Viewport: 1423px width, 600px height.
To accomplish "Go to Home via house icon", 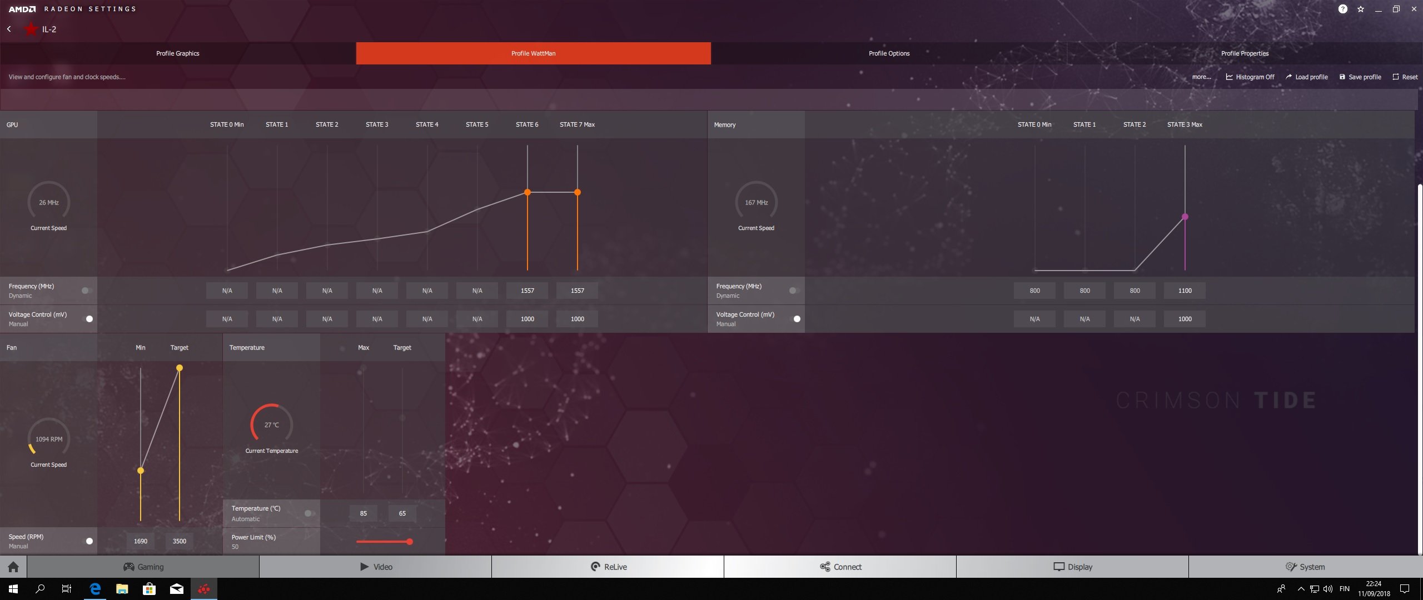I will pyautogui.click(x=13, y=567).
